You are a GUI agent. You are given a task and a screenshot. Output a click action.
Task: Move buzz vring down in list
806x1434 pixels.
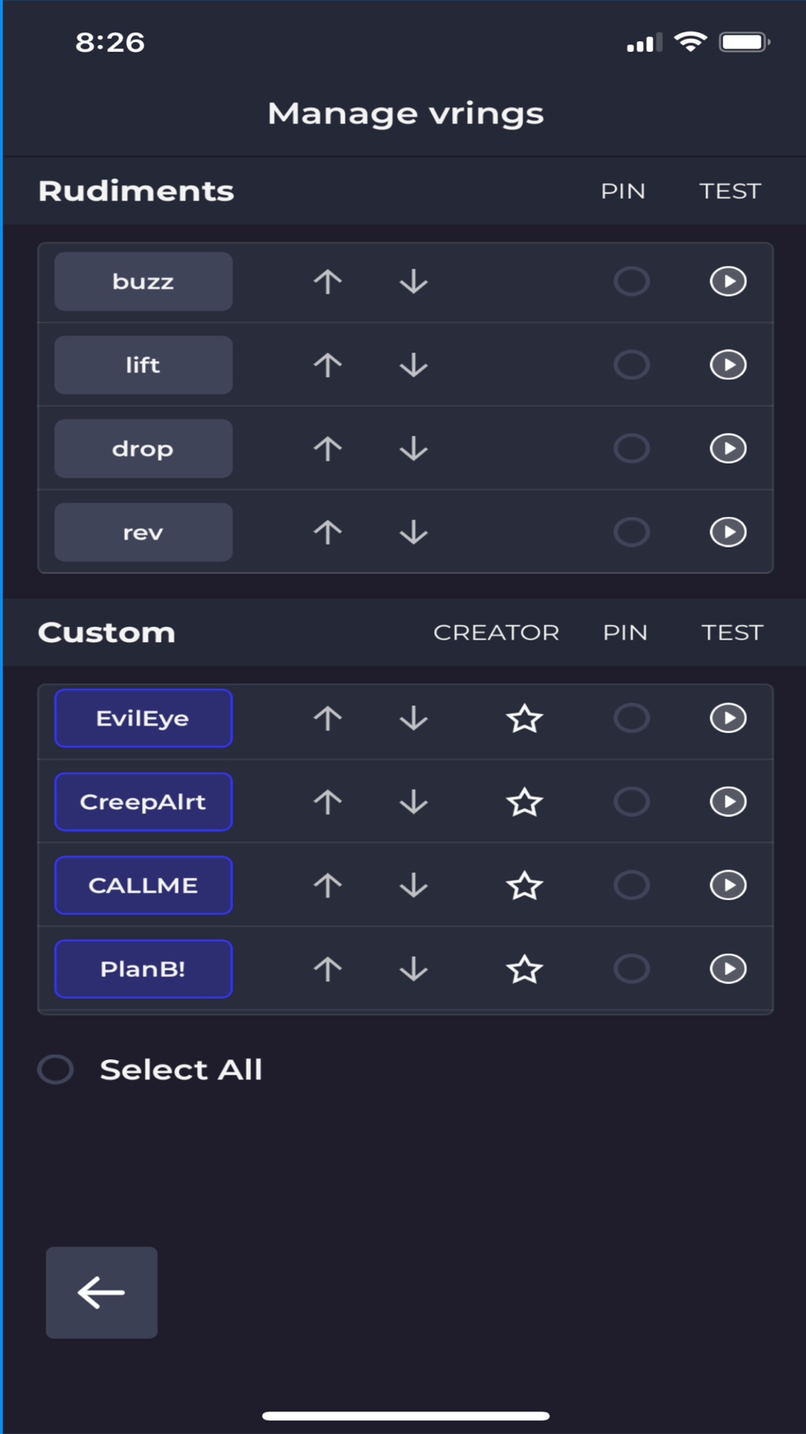tap(413, 281)
